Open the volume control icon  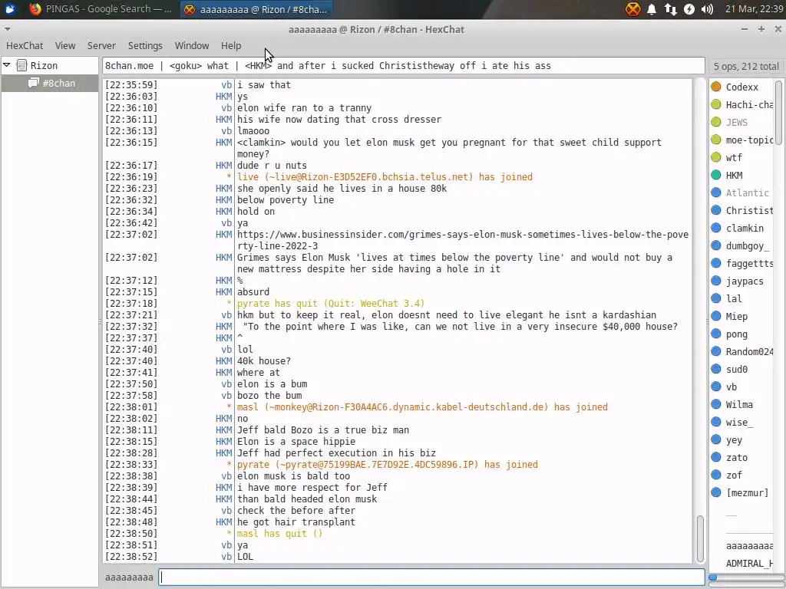point(707,9)
